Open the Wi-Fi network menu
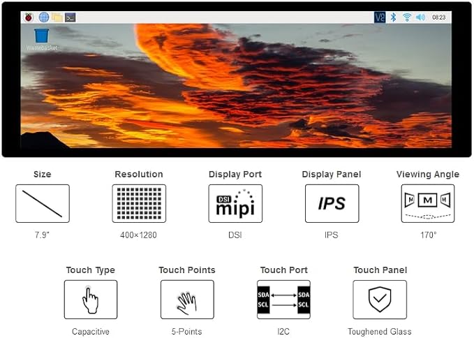The image size is (474, 338). (x=407, y=17)
